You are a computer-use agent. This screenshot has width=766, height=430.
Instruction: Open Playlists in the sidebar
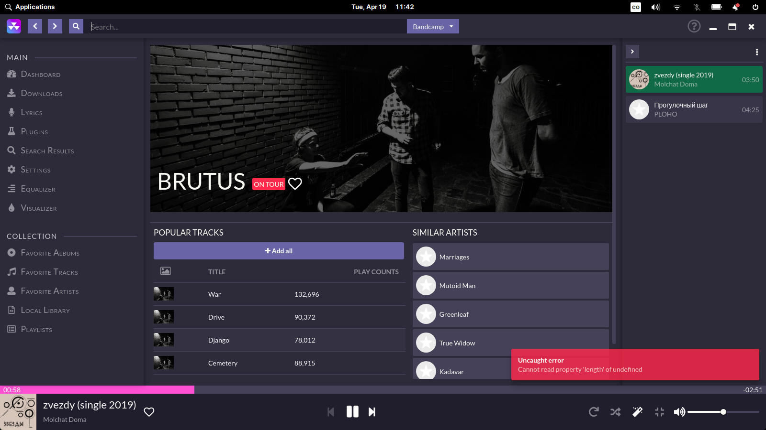(29, 329)
